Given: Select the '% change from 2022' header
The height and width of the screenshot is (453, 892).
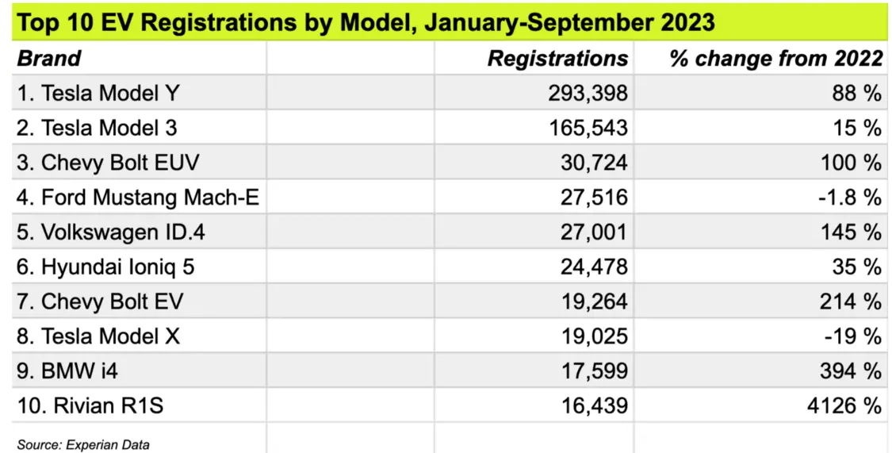Looking at the screenshot, I should (x=776, y=59).
